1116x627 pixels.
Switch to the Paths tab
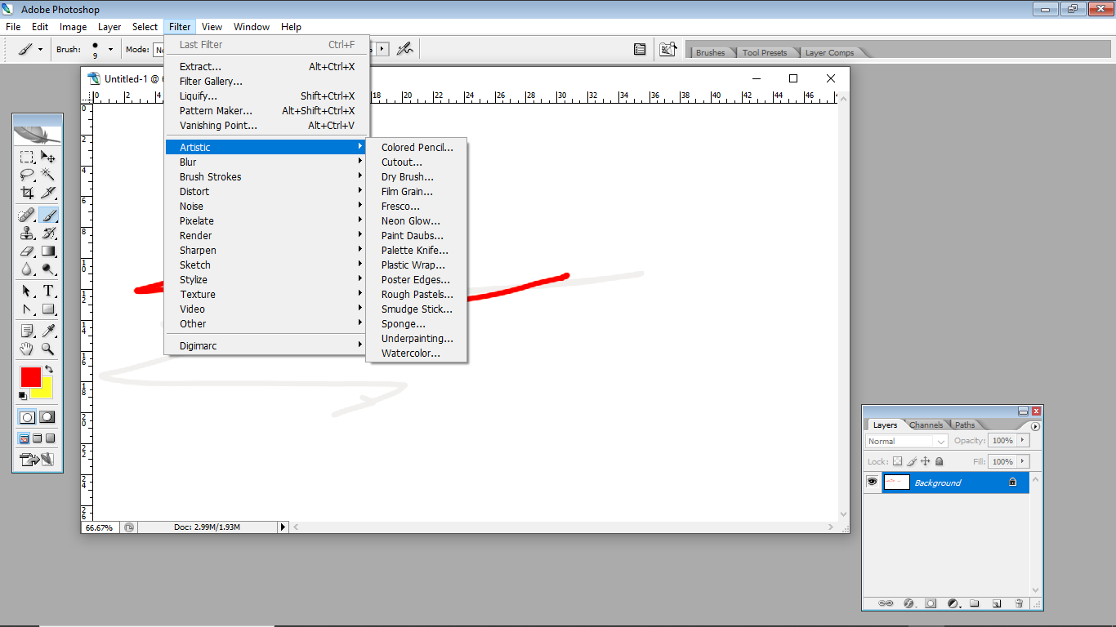click(x=965, y=425)
